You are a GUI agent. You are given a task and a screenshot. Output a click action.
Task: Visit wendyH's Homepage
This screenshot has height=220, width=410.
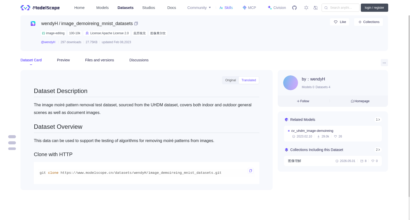click(360, 101)
